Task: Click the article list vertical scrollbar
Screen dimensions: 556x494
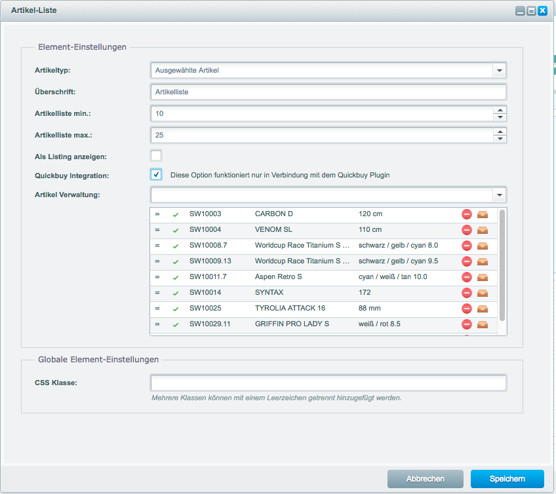Action: [502, 265]
